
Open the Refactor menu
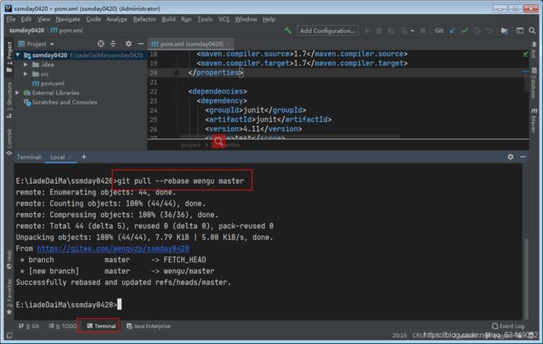click(x=145, y=19)
